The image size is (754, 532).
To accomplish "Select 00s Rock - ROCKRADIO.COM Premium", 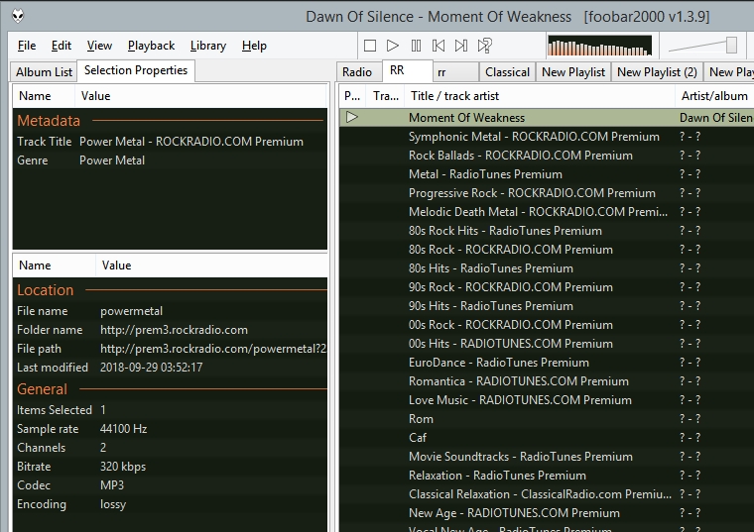I will click(547, 325).
